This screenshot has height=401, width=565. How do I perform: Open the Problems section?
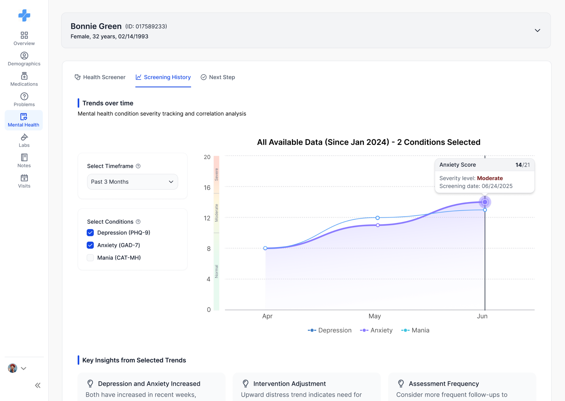[x=24, y=100]
